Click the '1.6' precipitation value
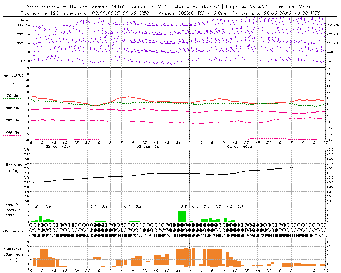Viewport: 341px width, 273px height. 48,206
